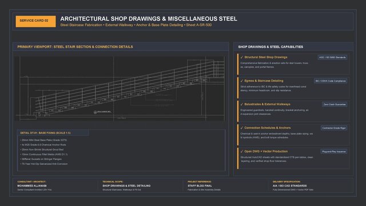Viewport: 366px width, 206px height.
Task: Click the TECHNICAL SCOPE label
Action: point(113,182)
